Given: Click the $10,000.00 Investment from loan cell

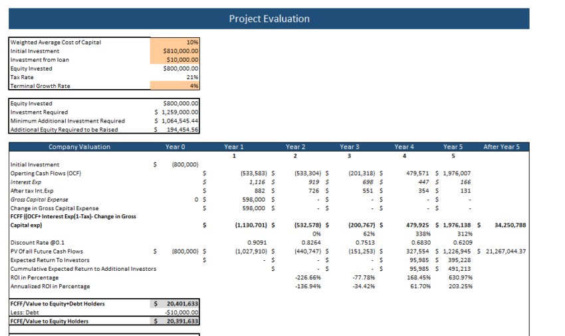Looking at the screenshot, I should 175,59.
